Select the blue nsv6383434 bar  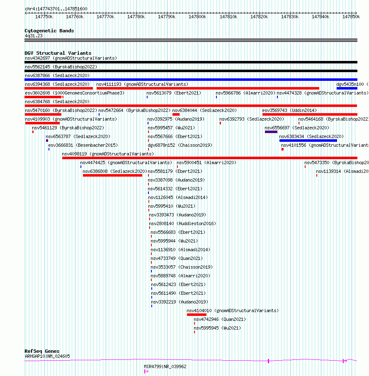[x=308, y=141]
